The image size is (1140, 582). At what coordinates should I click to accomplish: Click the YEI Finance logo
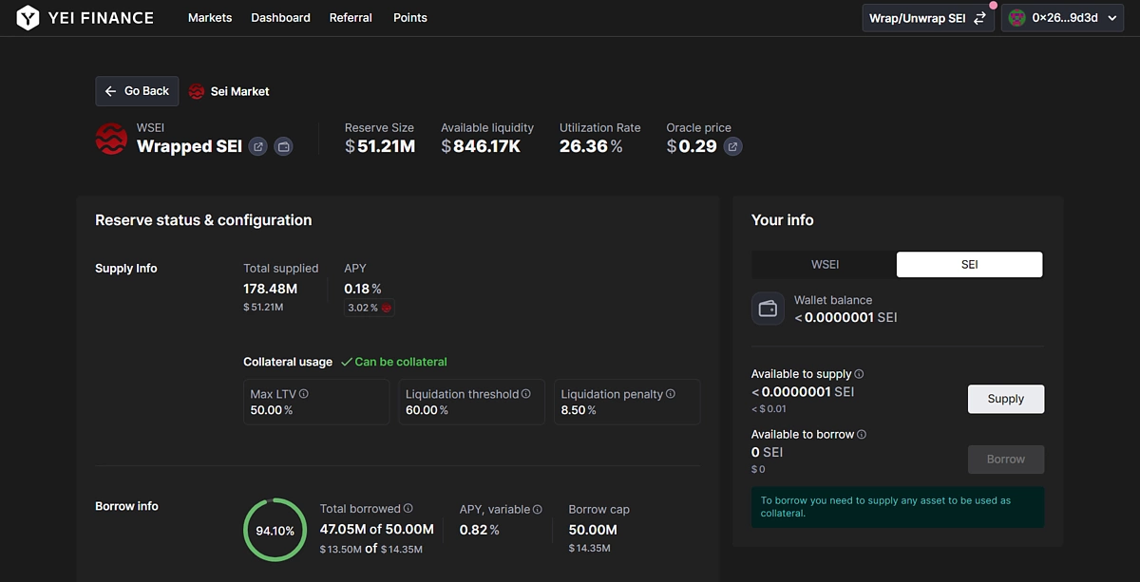[85, 17]
